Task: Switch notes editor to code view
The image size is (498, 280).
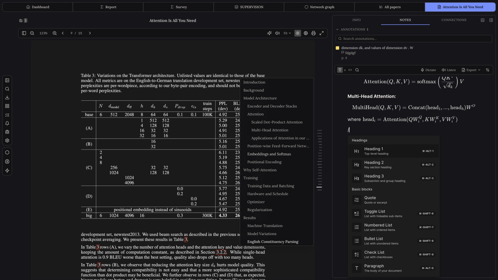Action: tap(350, 70)
